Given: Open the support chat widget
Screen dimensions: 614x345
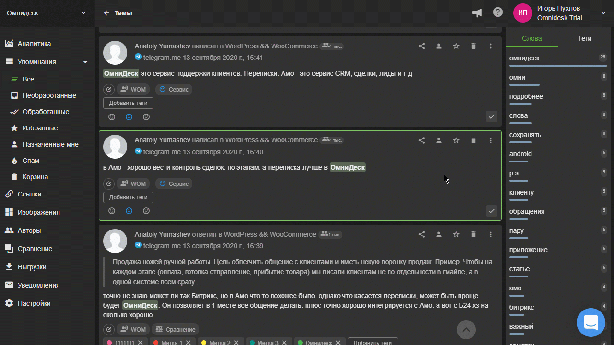Looking at the screenshot, I should point(591,322).
